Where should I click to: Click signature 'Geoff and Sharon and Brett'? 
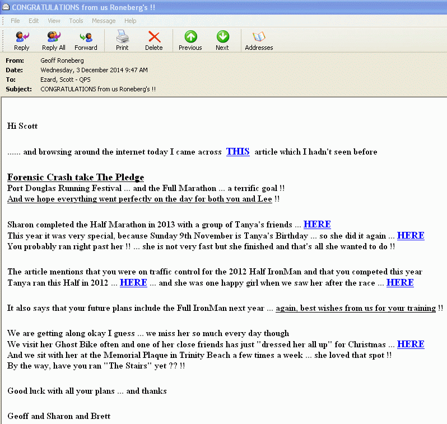tap(59, 416)
